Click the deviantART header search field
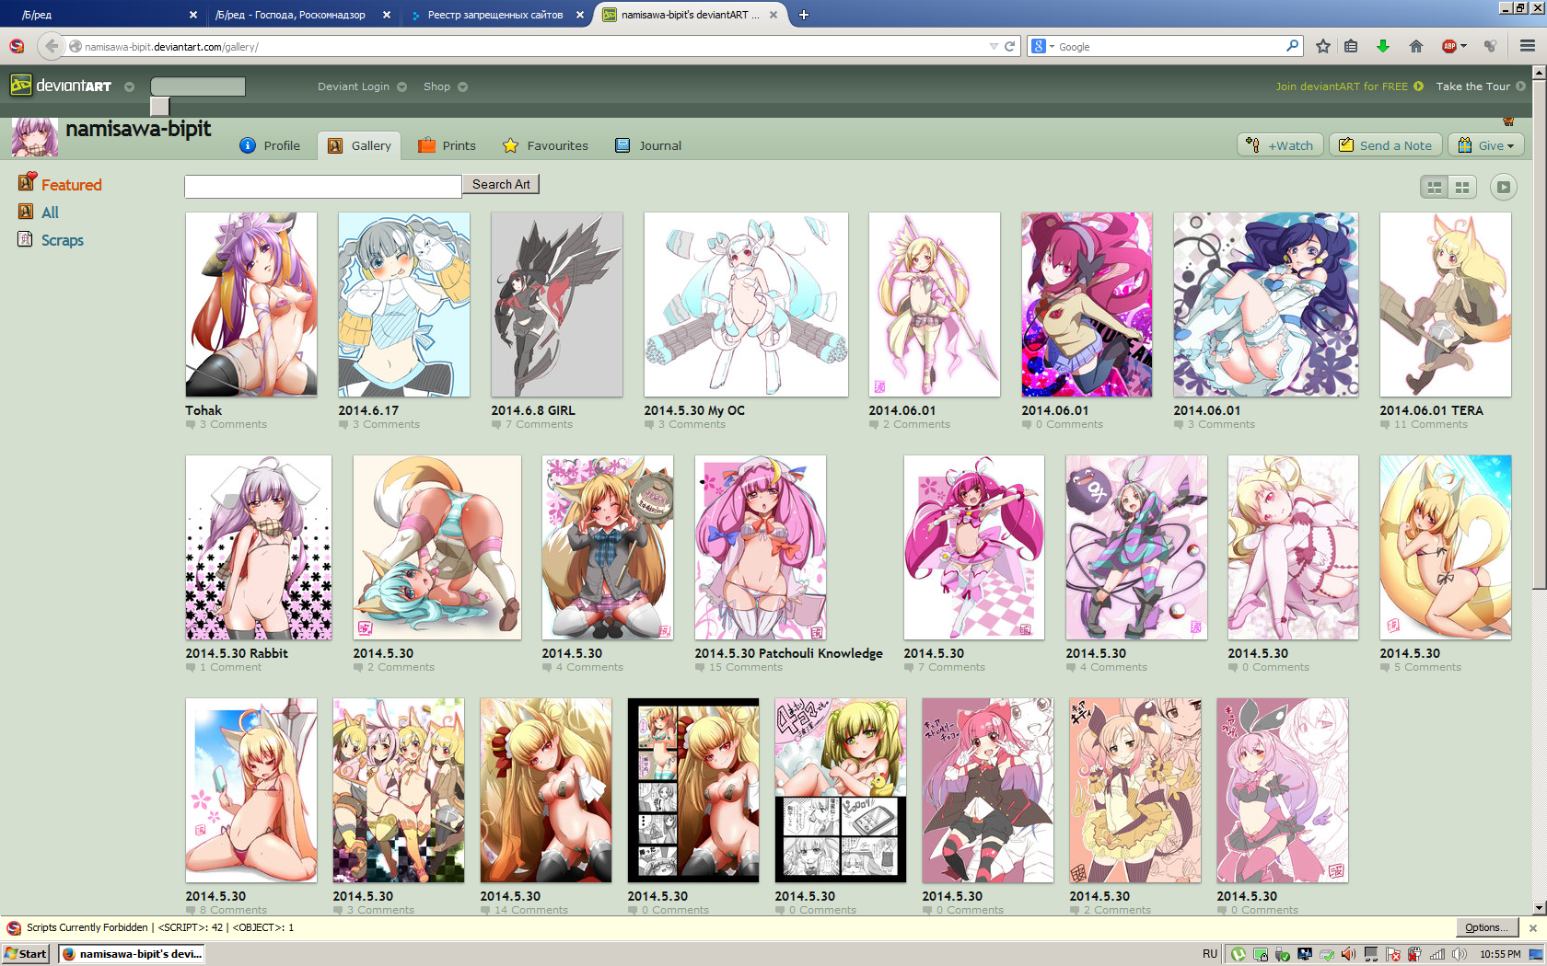The image size is (1547, 966). (197, 86)
